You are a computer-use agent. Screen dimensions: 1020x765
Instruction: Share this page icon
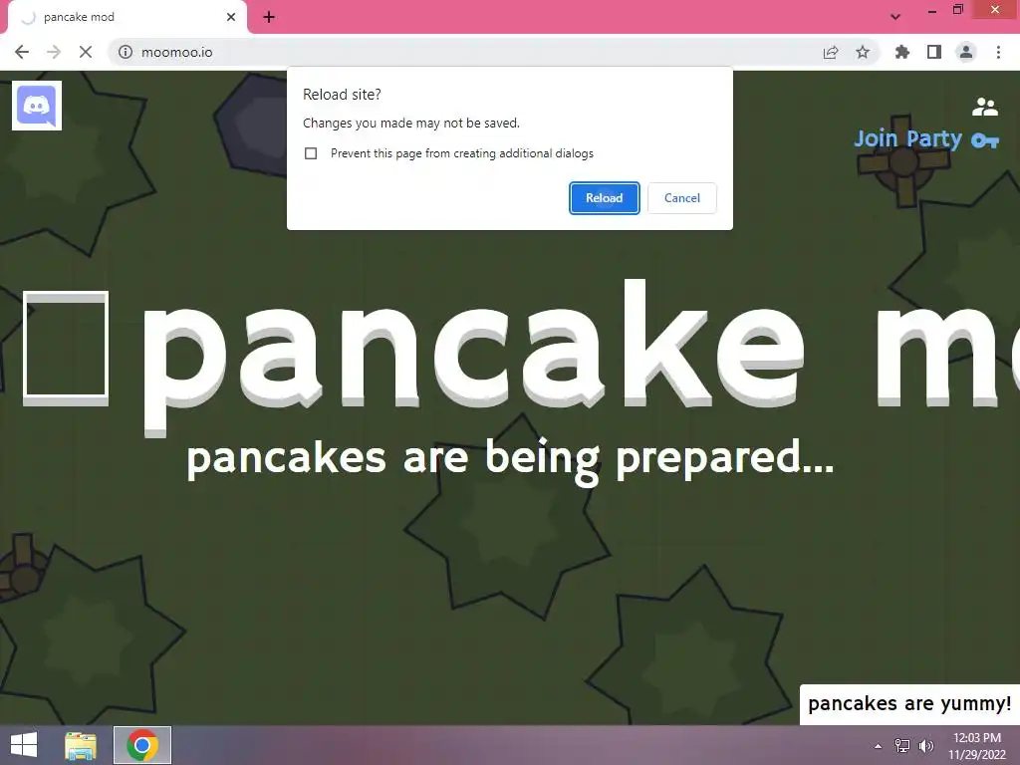pos(831,52)
